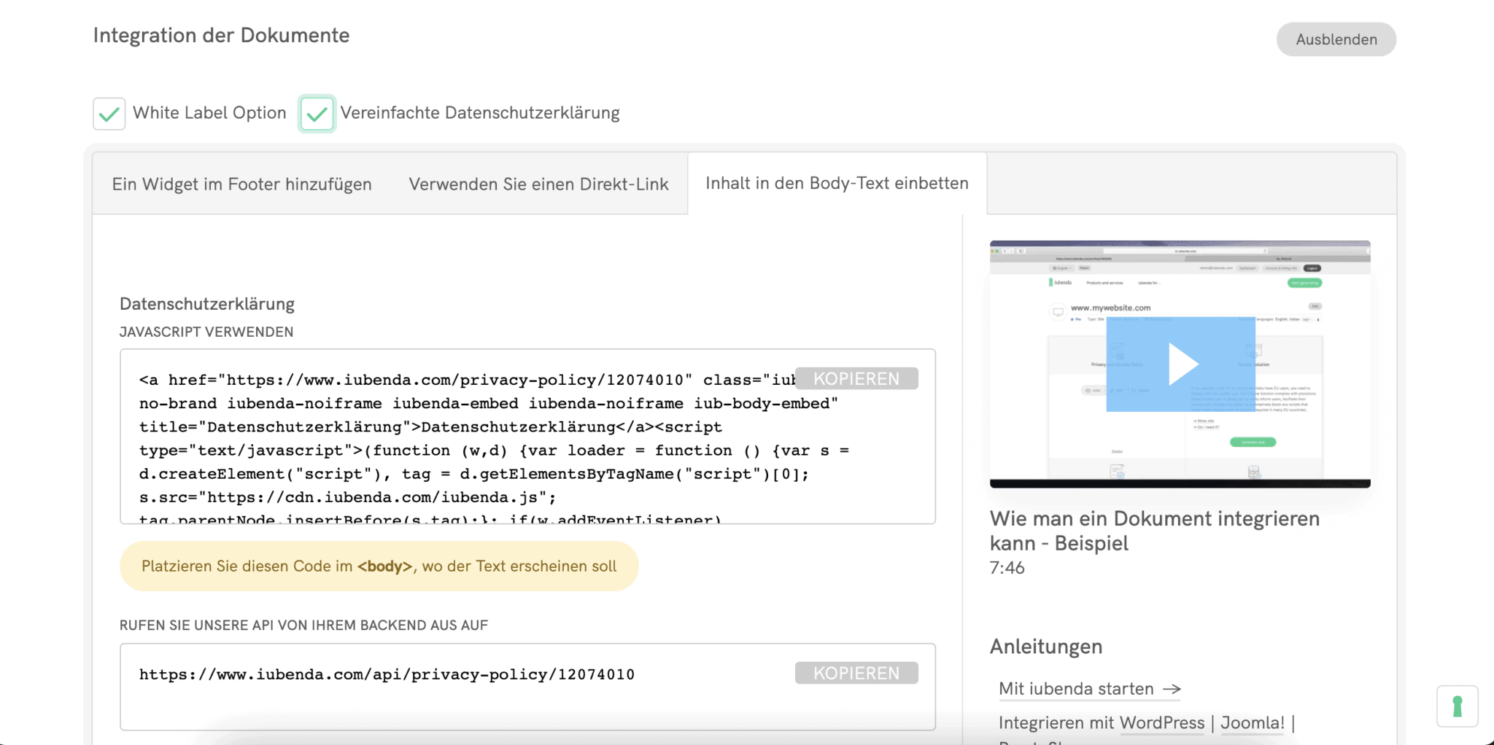The height and width of the screenshot is (745, 1494).
Task: Click inside the JavaScript code box
Action: tap(527, 436)
